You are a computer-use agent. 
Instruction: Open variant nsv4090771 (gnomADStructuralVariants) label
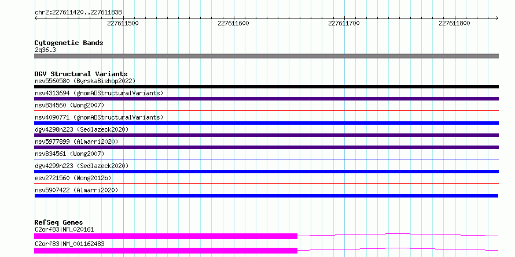tap(99, 117)
